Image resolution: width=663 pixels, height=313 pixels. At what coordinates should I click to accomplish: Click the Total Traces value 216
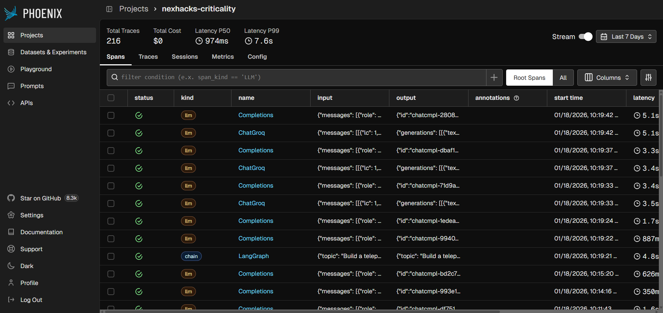114,41
